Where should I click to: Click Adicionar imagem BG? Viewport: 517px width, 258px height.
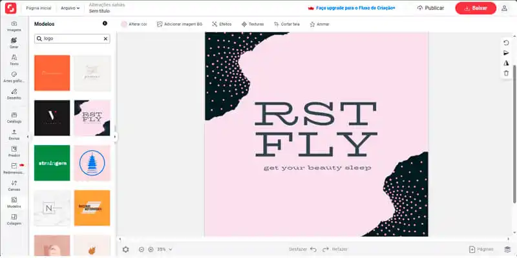tap(180, 25)
